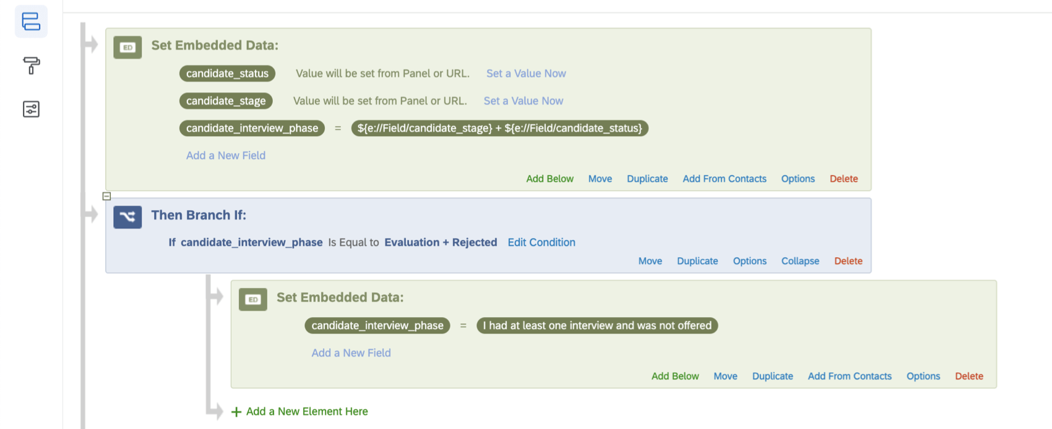Delete the nested Set Embedded Data block
The image size is (1052, 429).
[968, 376]
